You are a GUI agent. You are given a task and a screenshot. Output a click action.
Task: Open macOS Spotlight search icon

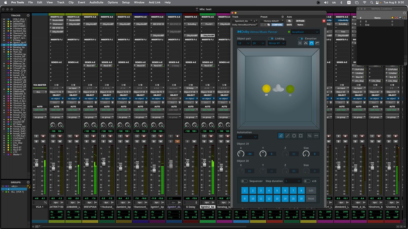372,2
